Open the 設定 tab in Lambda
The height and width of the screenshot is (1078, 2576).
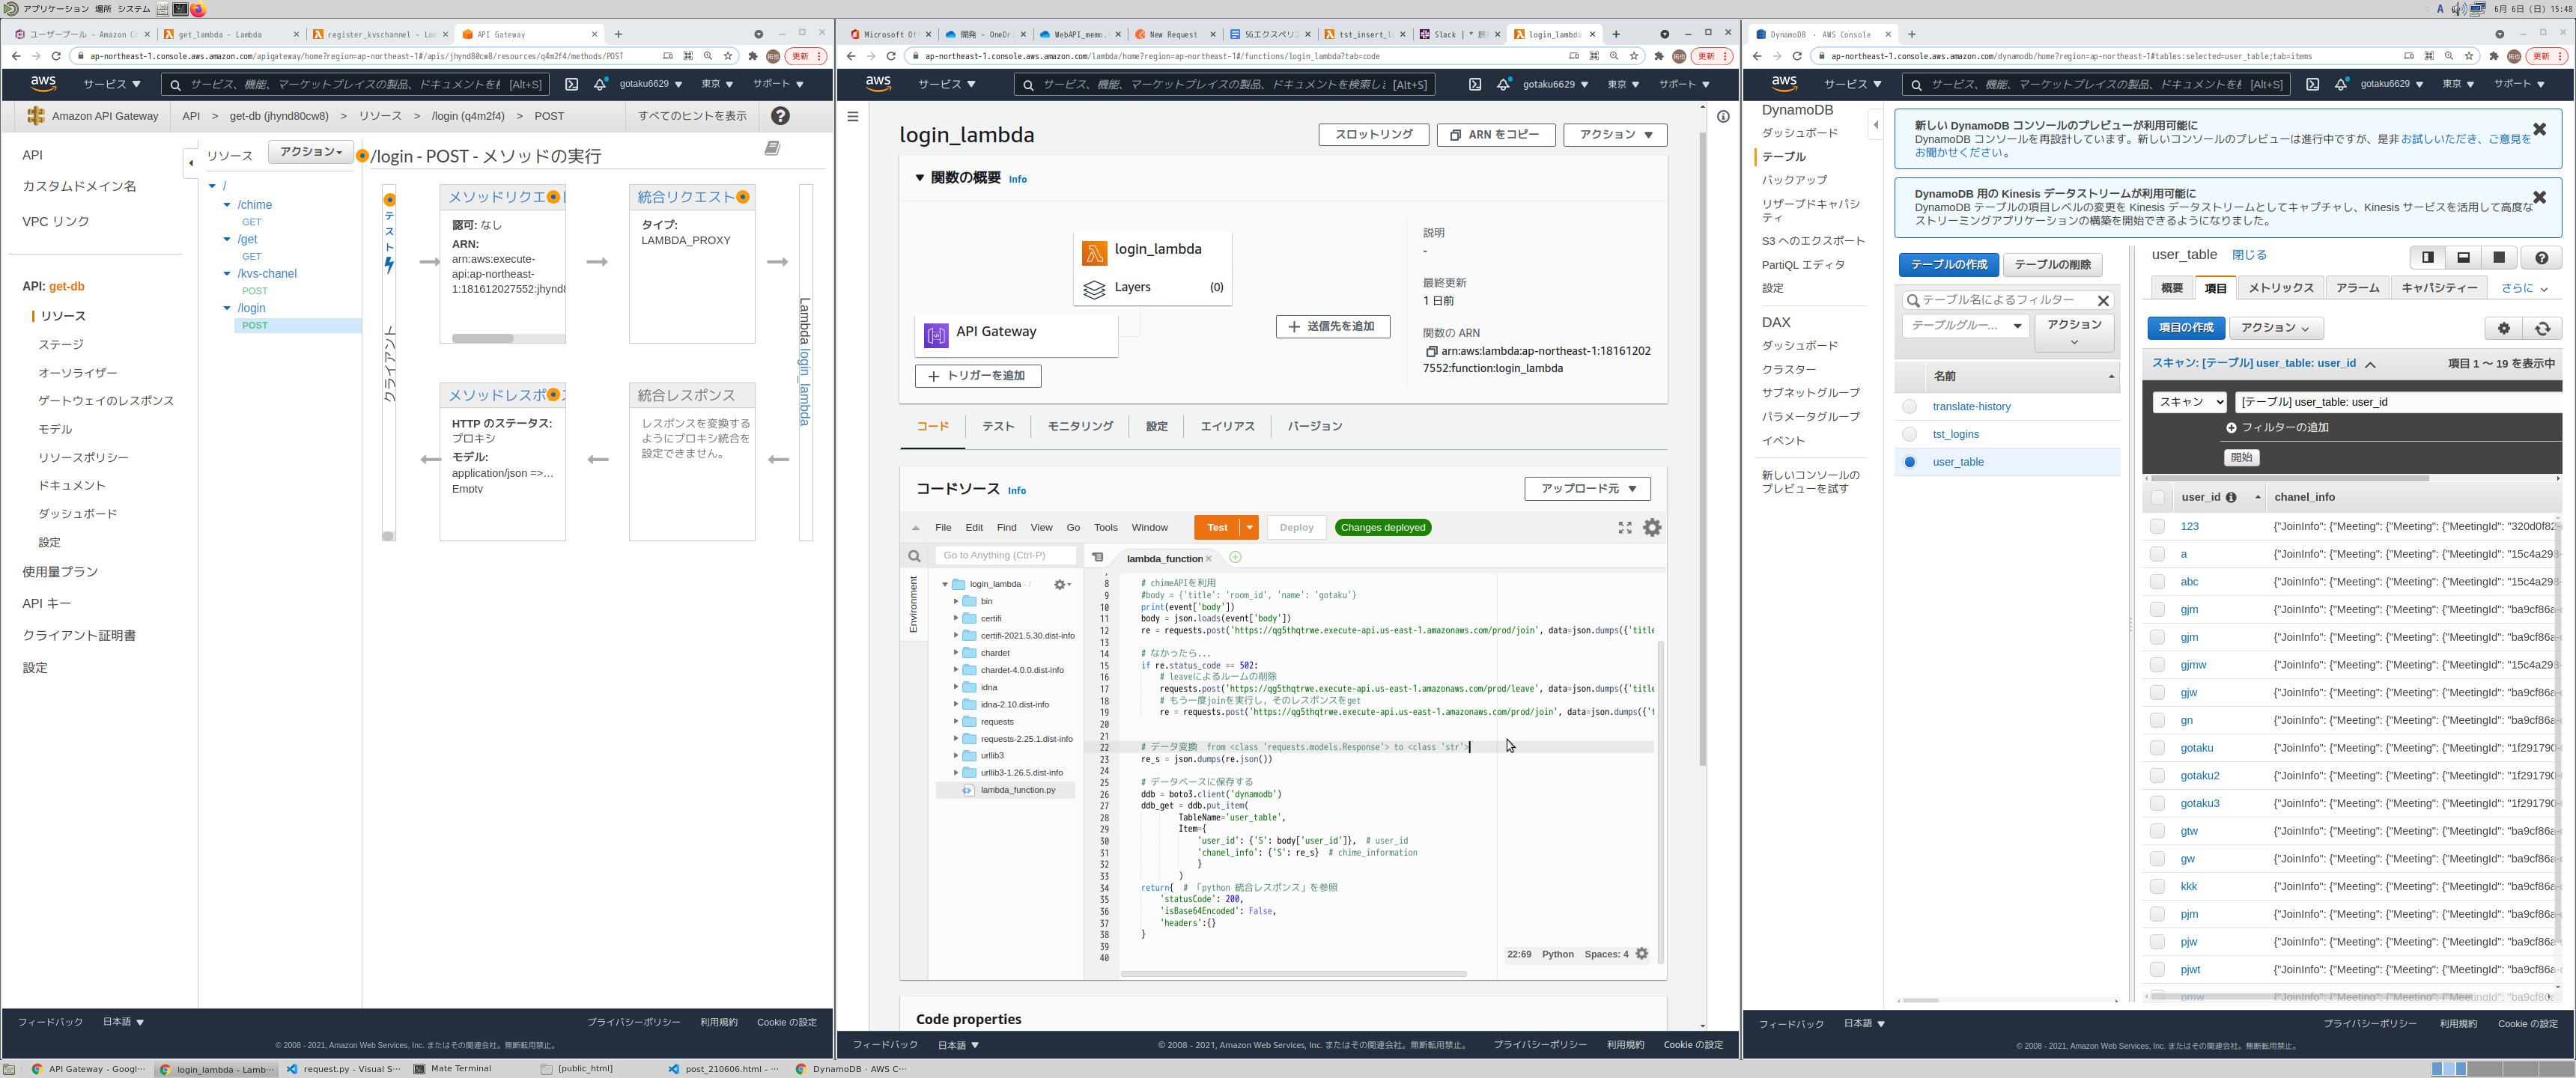pyautogui.click(x=1156, y=426)
